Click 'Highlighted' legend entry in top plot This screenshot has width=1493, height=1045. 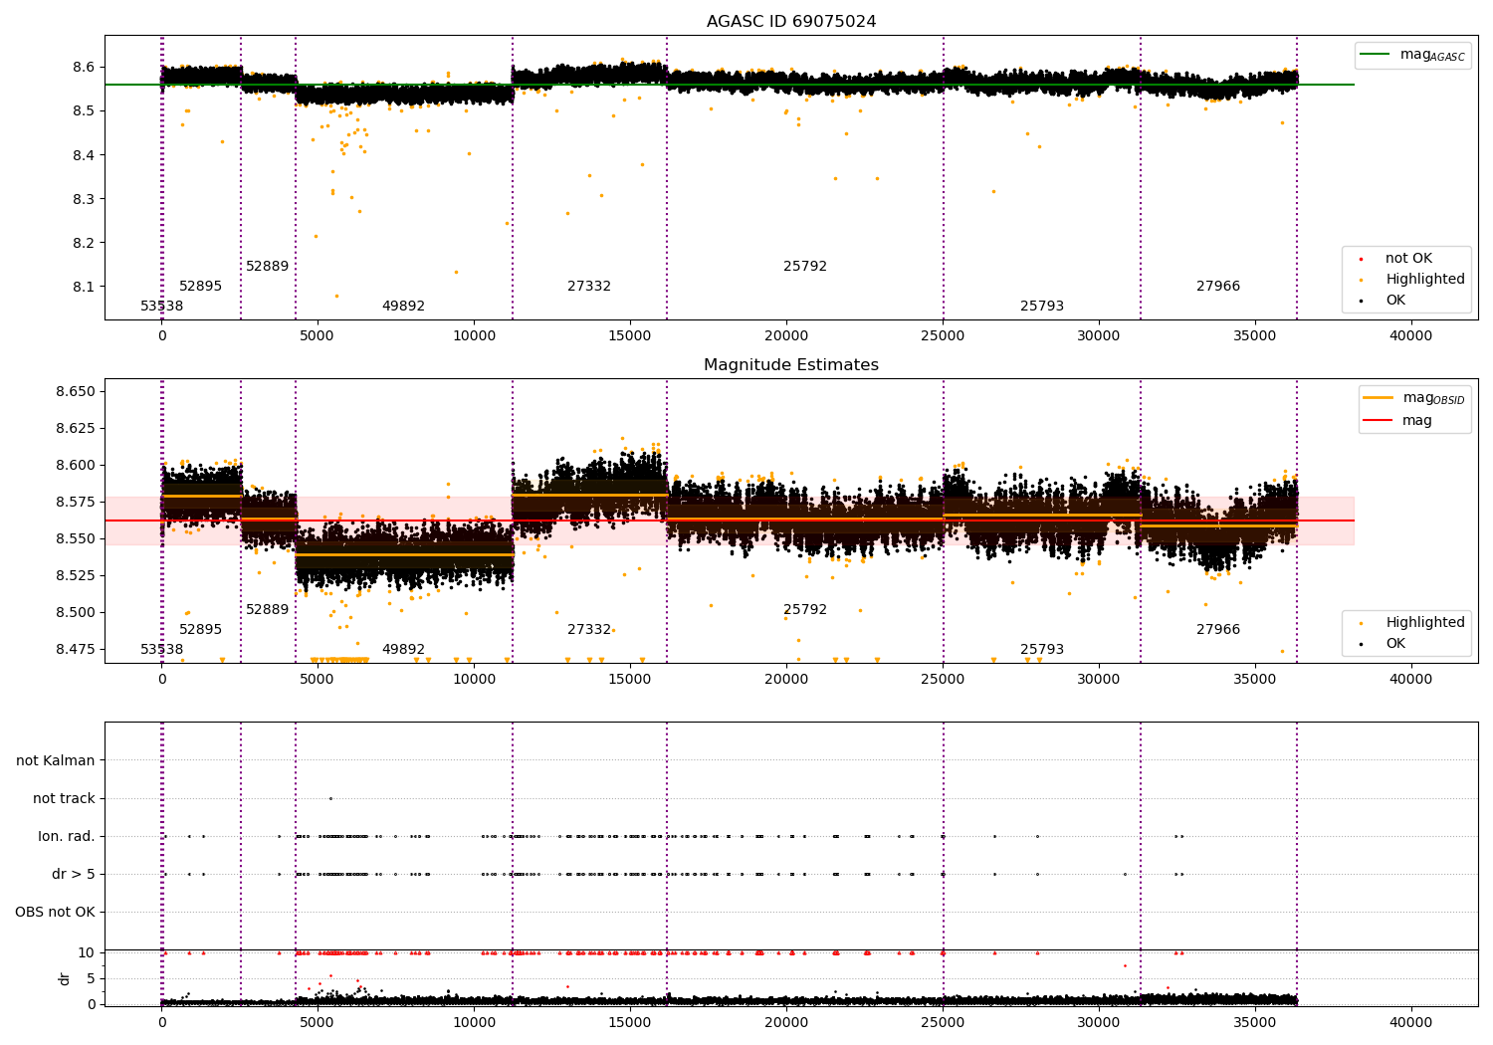pos(1425,280)
